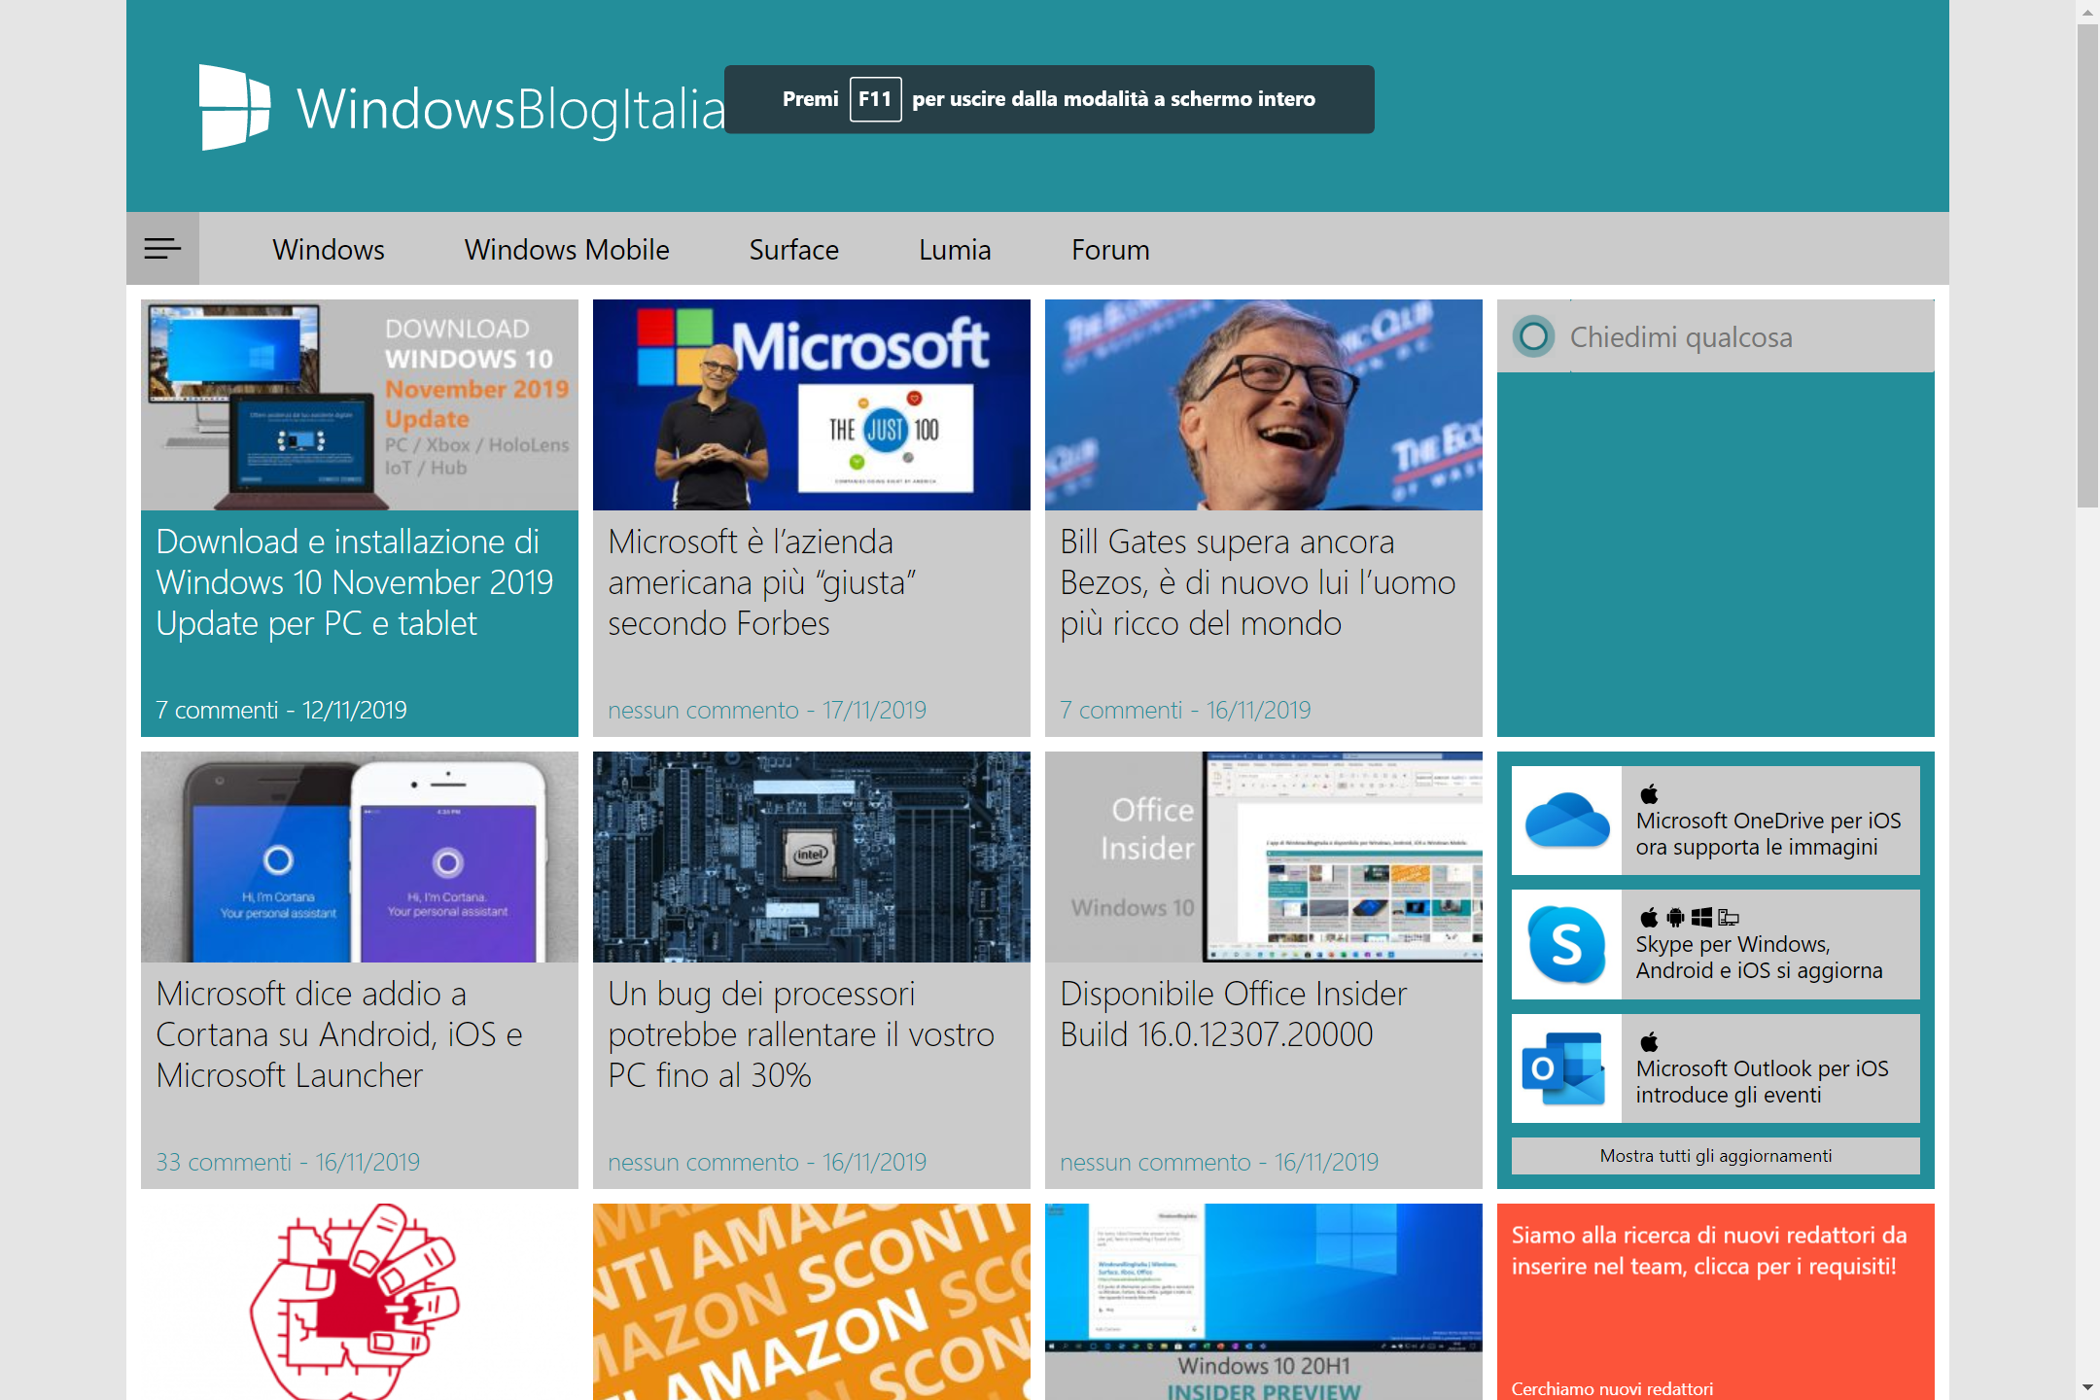Open the hamburger menu icon
Image resolution: width=2100 pixels, height=1400 pixels.
162,249
